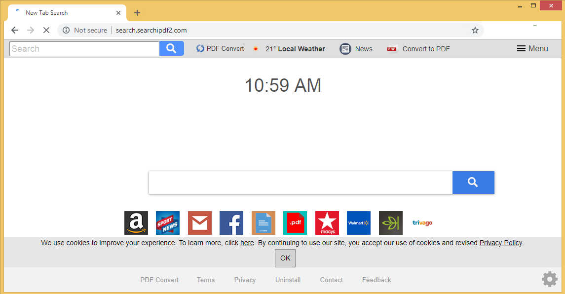The image size is (565, 294).
Task: Click the PDF Convert toolbar icon
Action: [x=200, y=49]
